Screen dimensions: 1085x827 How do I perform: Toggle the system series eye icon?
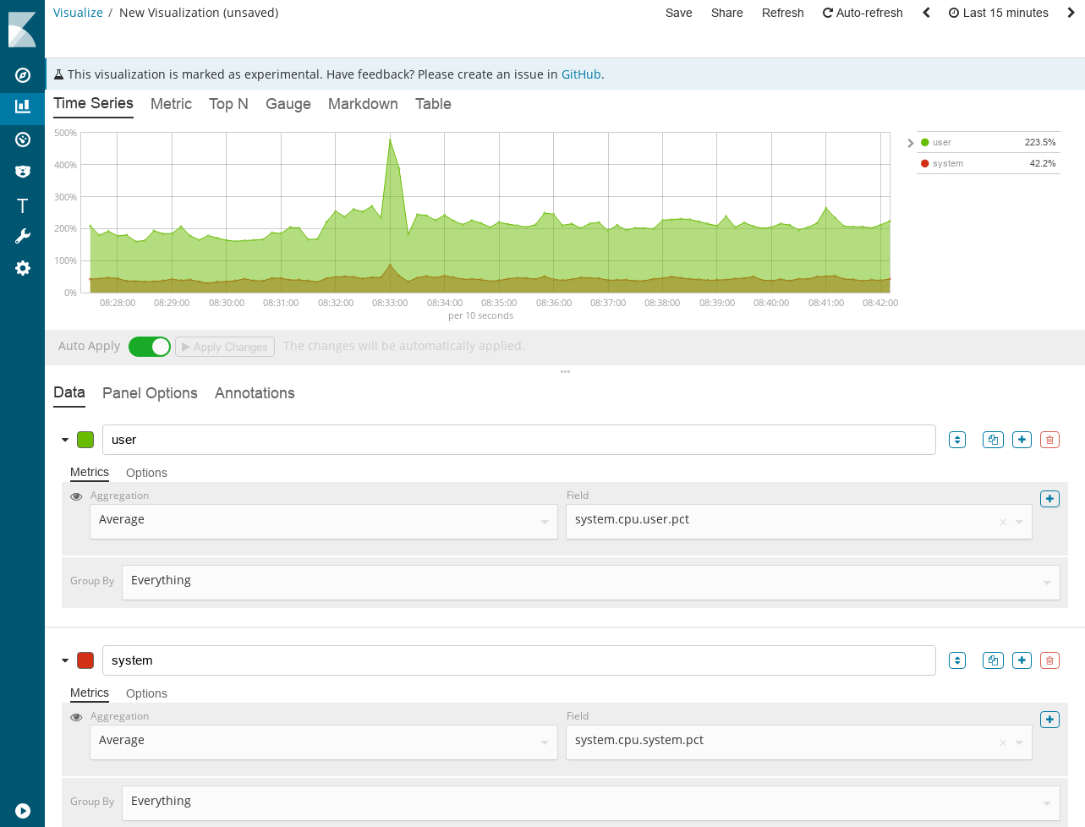[x=76, y=716]
